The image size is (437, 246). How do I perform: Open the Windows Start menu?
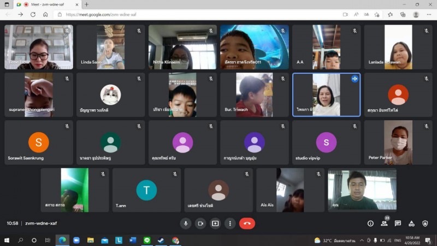tap(7, 240)
